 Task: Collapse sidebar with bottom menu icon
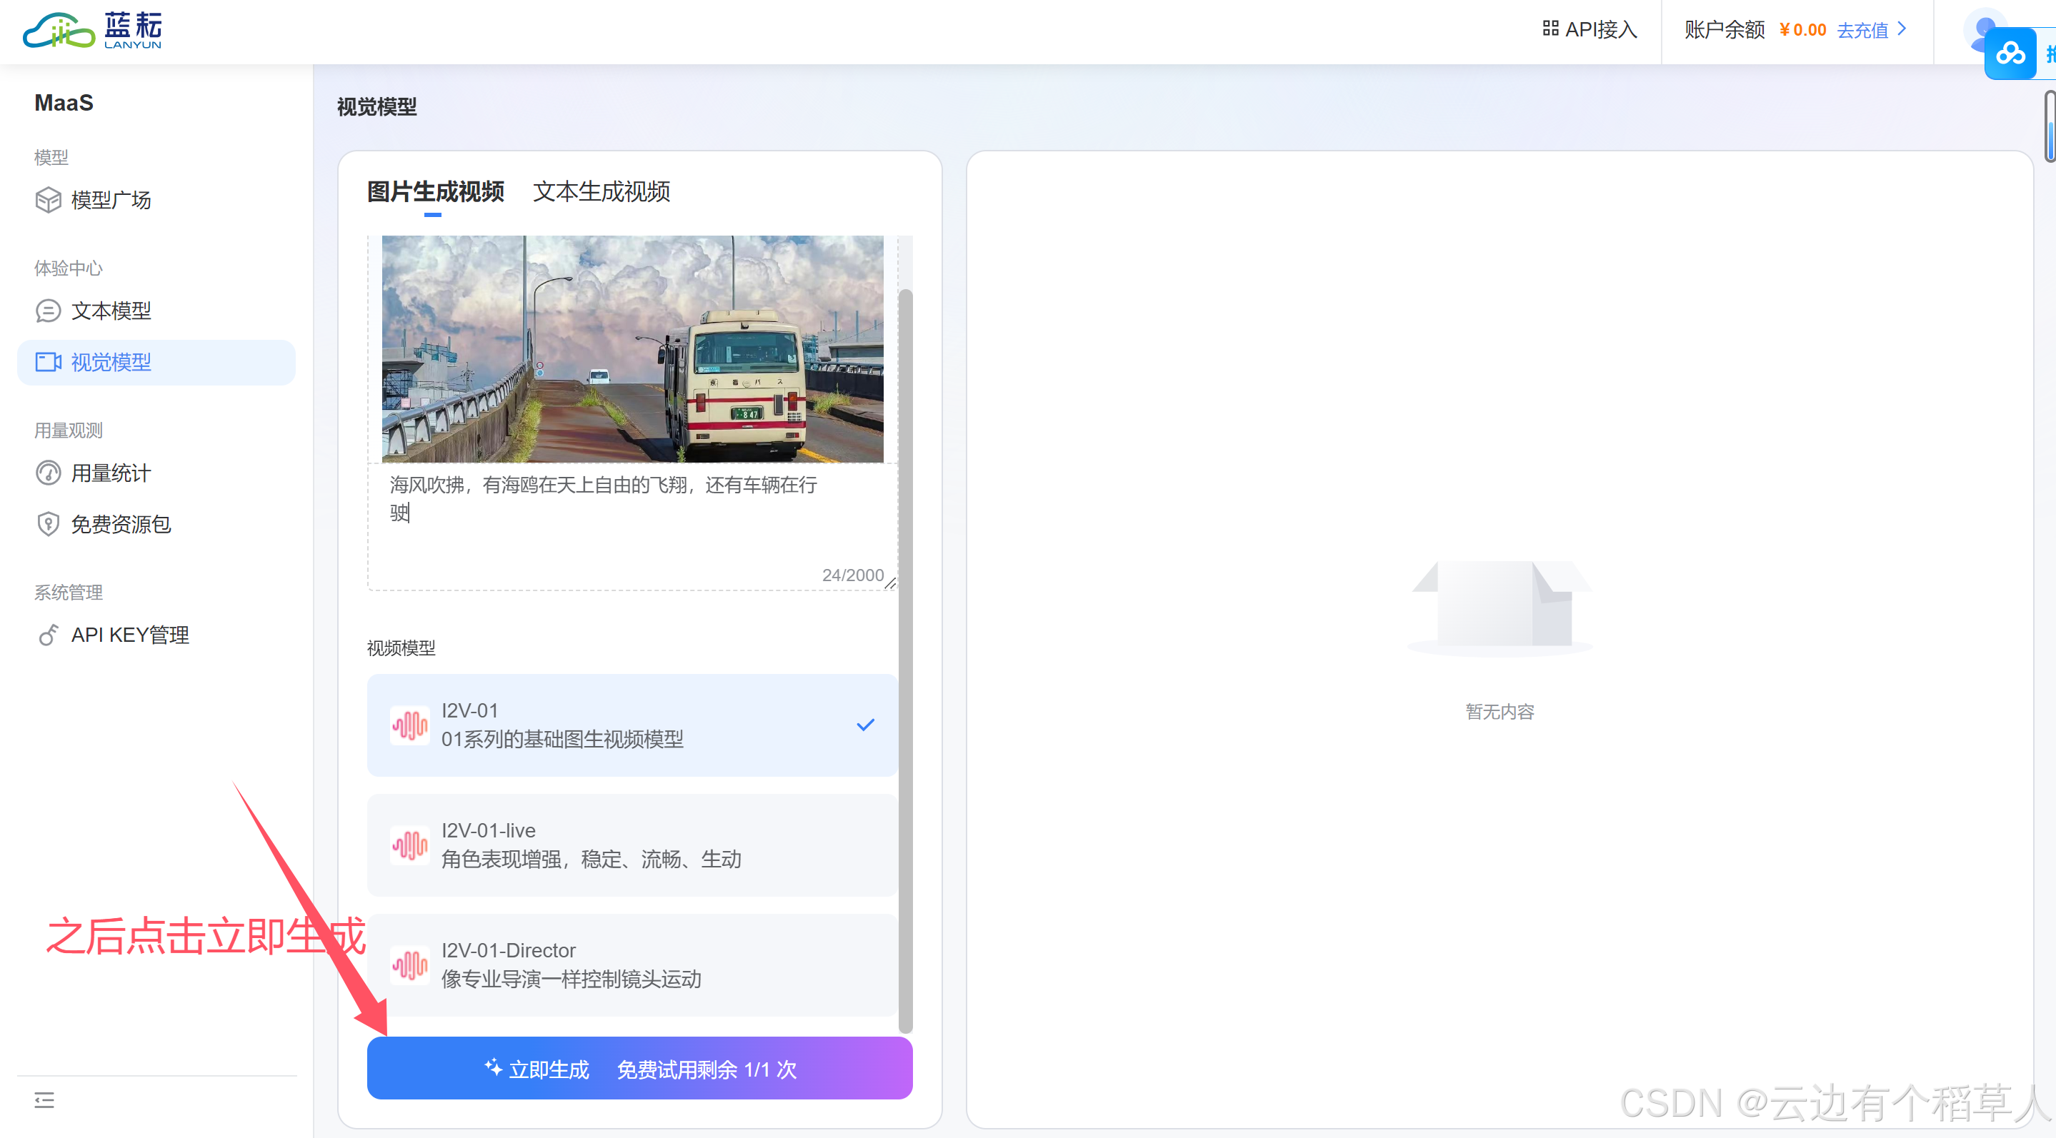45,1102
